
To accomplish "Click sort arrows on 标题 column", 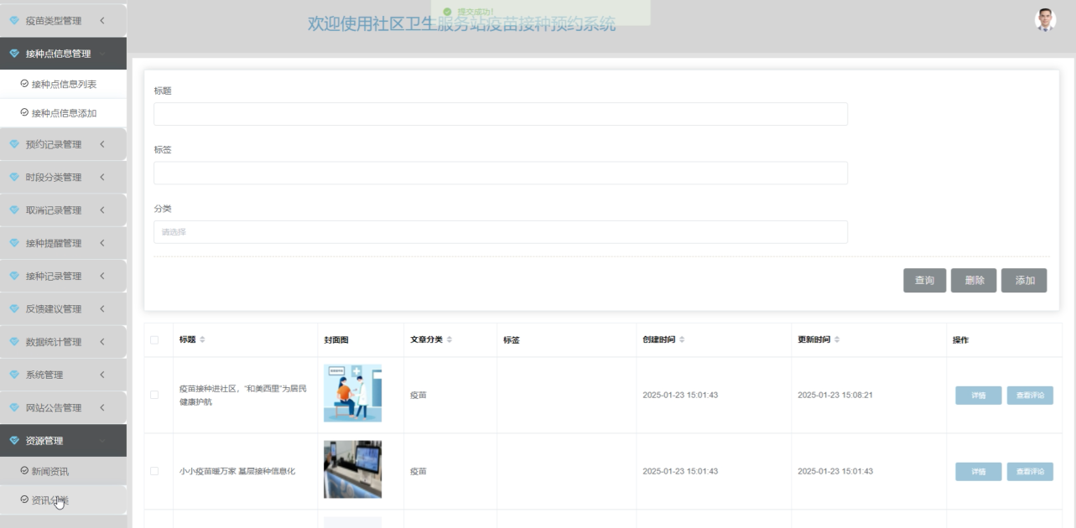I will (x=202, y=339).
